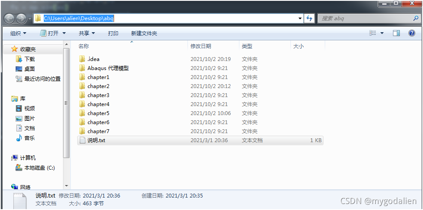Image resolution: width=423 pixels, height=210 pixels.
Task: Select the .idea folder icon
Action: click(x=82, y=59)
